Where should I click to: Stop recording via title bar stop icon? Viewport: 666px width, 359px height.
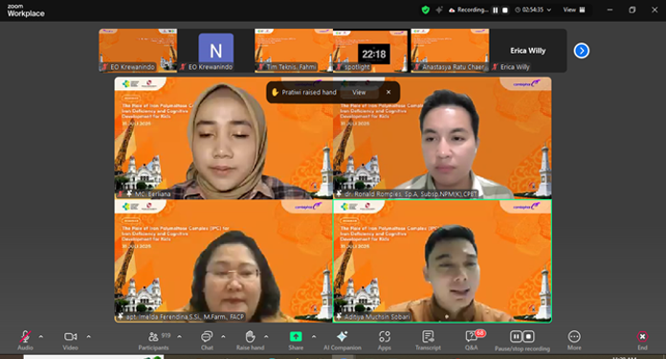505,10
